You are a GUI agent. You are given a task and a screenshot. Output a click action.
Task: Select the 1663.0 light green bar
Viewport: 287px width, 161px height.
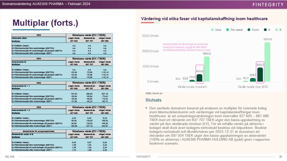(207, 69)
